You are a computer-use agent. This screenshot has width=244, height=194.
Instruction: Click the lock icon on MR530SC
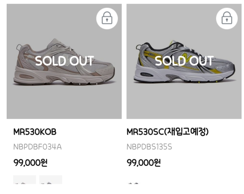click(x=226, y=18)
